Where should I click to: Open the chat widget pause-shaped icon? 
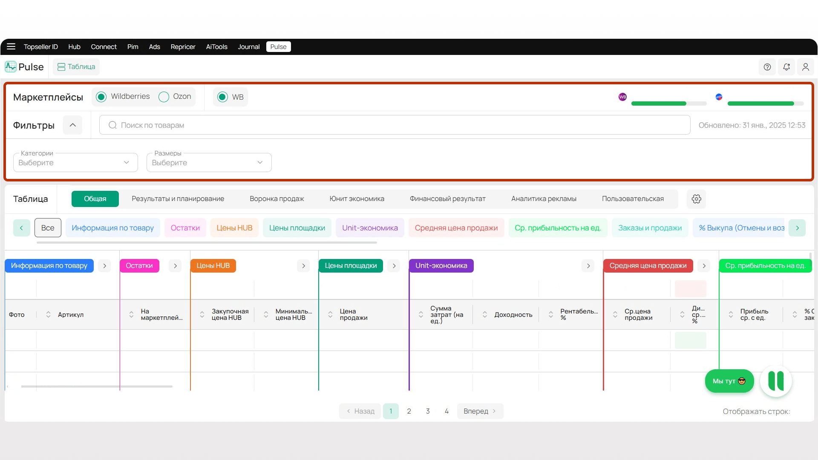coord(776,381)
